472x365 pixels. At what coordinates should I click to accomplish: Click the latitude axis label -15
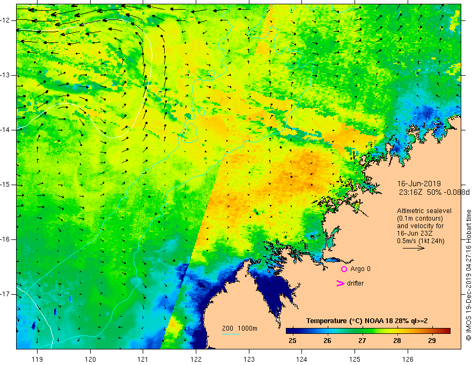click(5, 185)
